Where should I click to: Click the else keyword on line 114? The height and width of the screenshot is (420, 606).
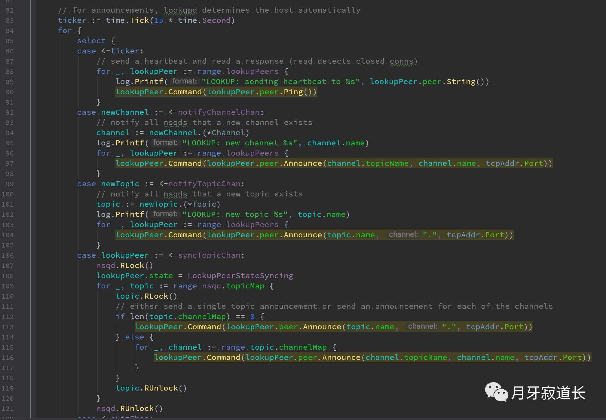pyautogui.click(x=134, y=337)
